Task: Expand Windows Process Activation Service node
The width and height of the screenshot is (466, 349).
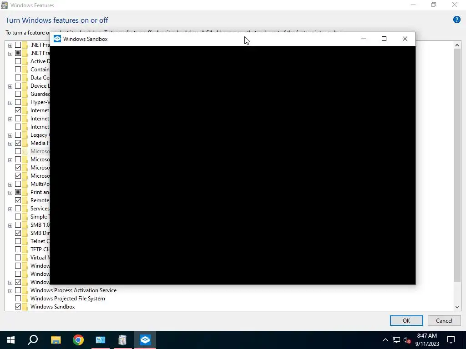Action: click(x=10, y=291)
